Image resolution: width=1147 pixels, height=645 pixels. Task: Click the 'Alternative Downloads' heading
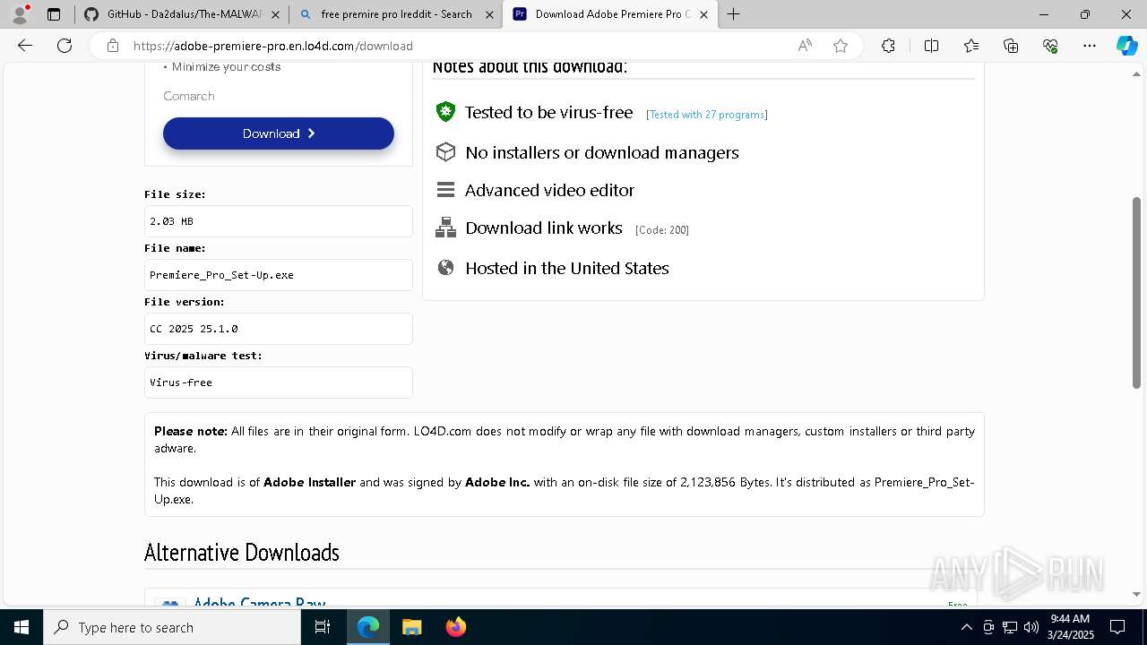[242, 553]
